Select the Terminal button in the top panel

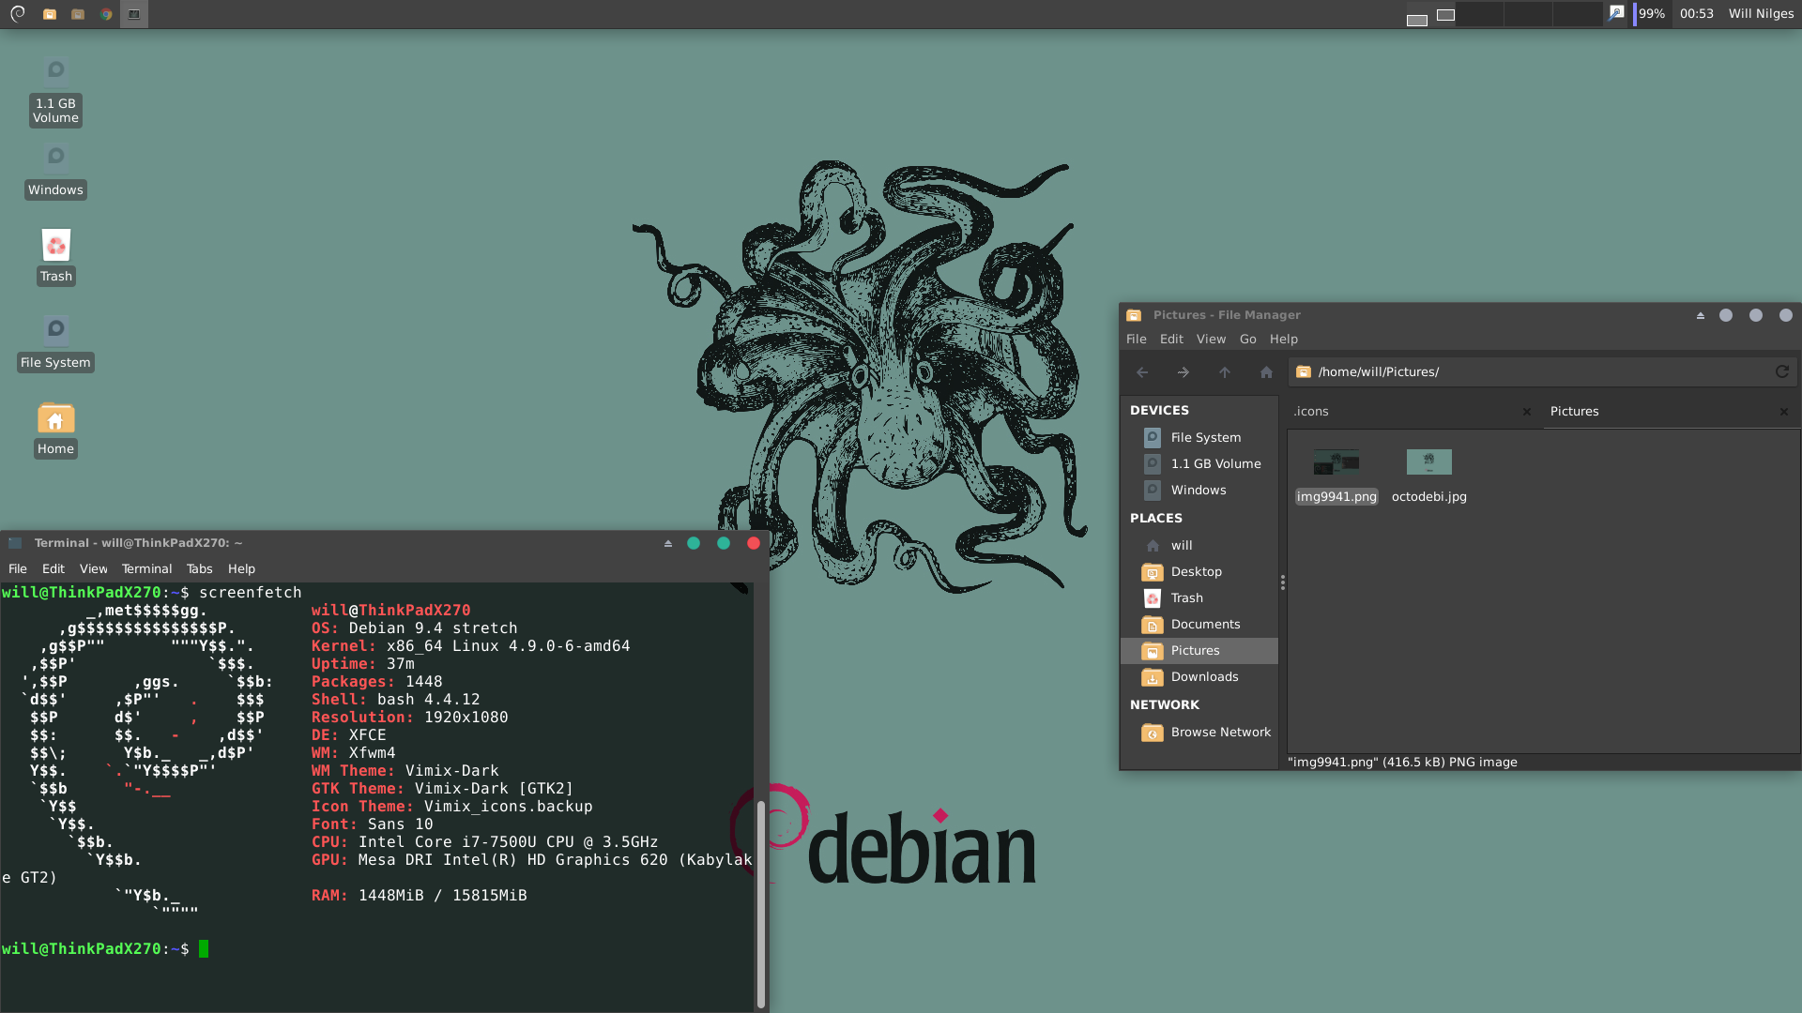134,14
